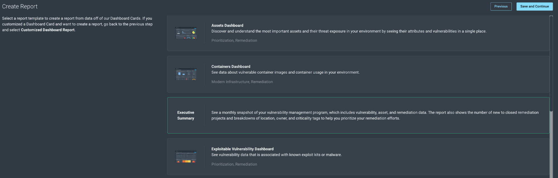The width and height of the screenshot is (558, 178).
Task: Select the Assets Dashboard template title
Action: click(227, 25)
